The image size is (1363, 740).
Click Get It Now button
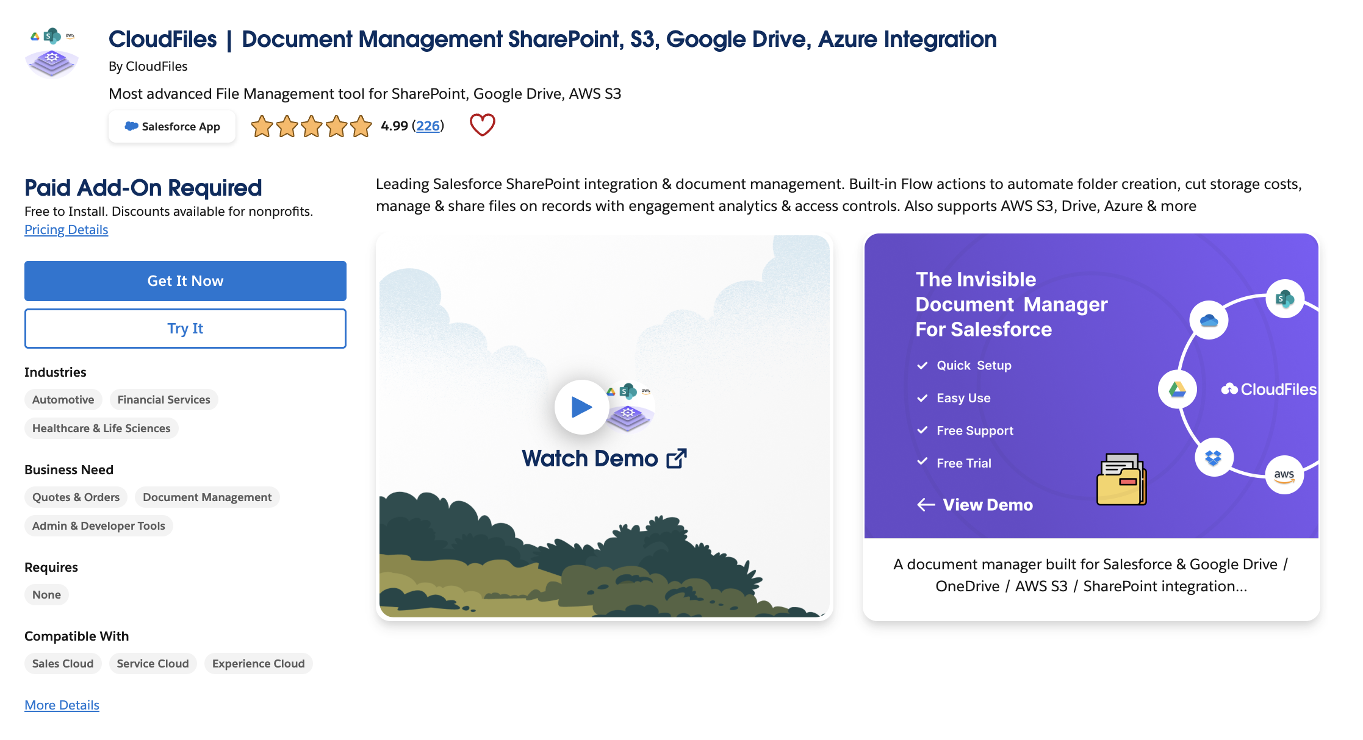(x=185, y=281)
